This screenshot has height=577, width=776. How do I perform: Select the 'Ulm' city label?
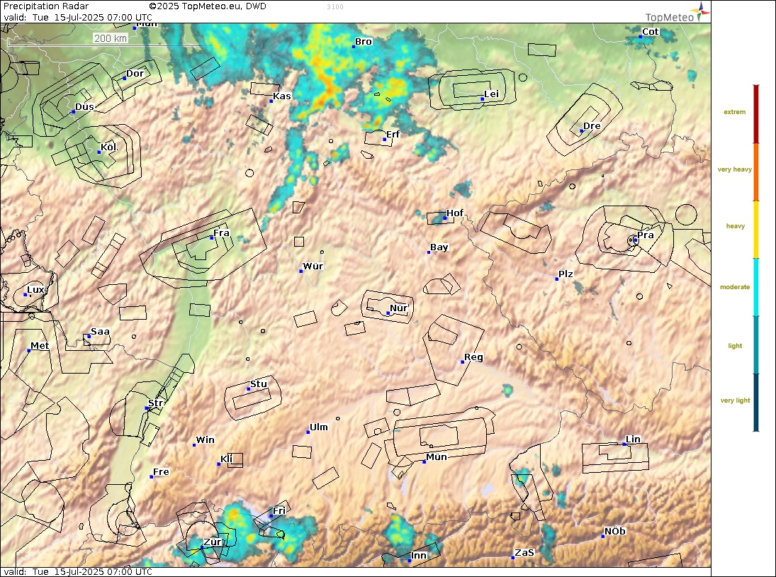pos(319,427)
